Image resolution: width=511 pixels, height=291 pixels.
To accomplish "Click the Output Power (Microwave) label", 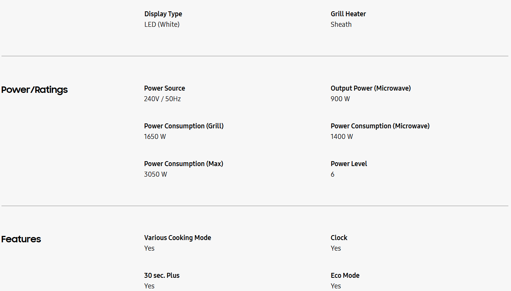I will coord(370,88).
